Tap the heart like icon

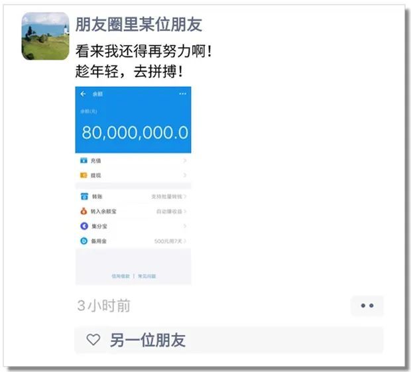pos(93,340)
